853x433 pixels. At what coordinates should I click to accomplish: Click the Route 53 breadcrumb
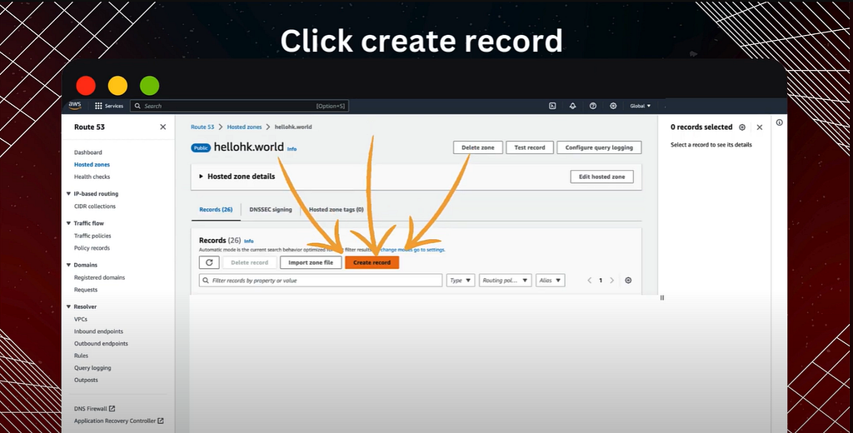[x=202, y=127]
